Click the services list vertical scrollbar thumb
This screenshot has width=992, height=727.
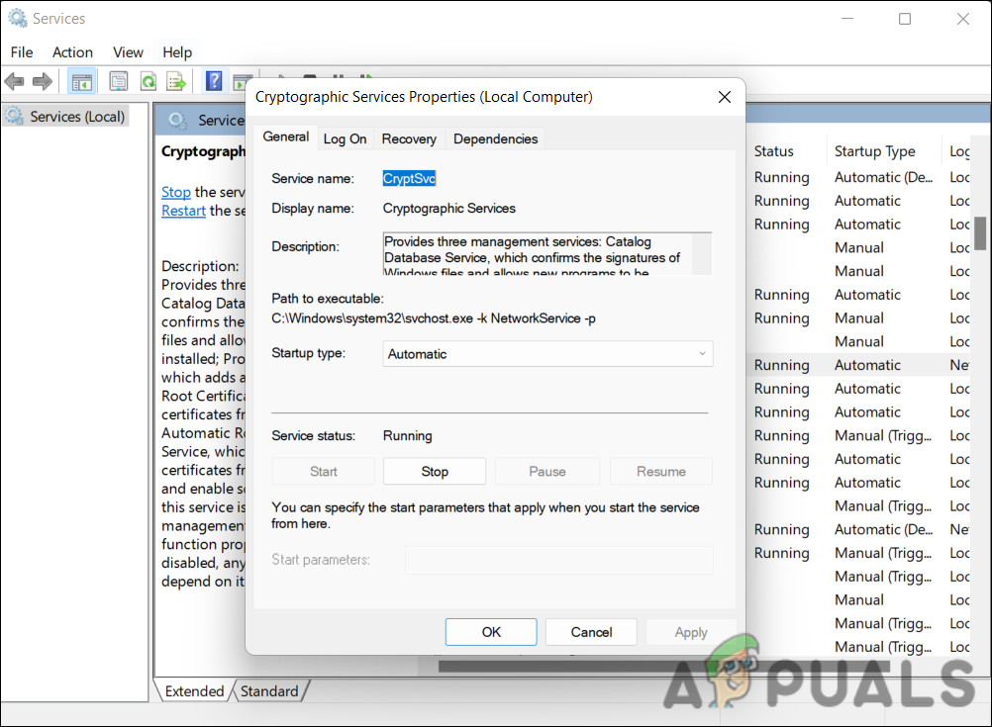(980, 233)
